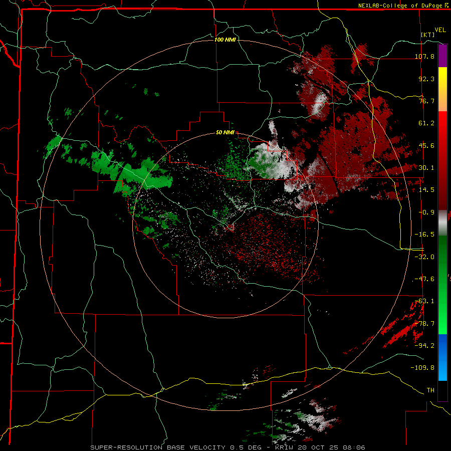Click the 61.2 legend value
Viewport: 451px width, 451px height.
coord(426,123)
